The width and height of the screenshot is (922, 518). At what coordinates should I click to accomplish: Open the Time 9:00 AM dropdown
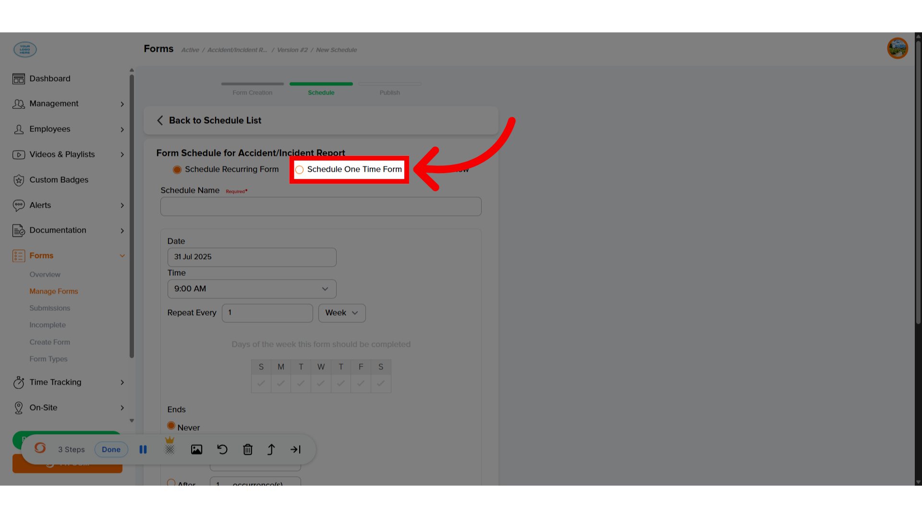(x=252, y=289)
